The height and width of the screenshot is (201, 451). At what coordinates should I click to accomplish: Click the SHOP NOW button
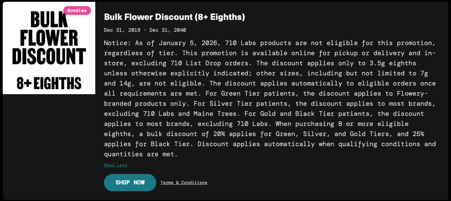pyautogui.click(x=130, y=182)
